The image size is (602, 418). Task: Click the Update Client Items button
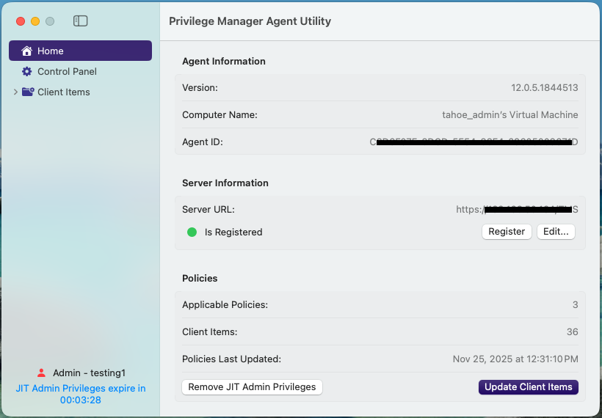click(528, 387)
